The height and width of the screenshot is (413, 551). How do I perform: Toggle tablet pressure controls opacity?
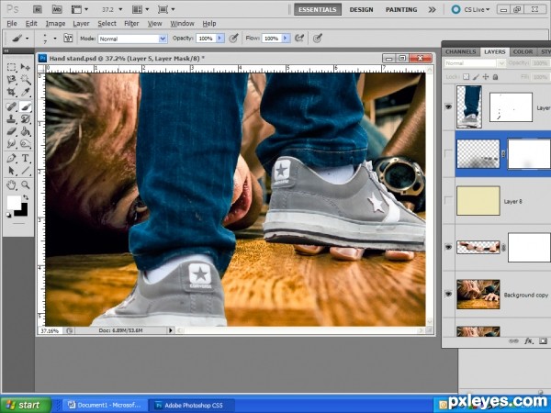[233, 38]
